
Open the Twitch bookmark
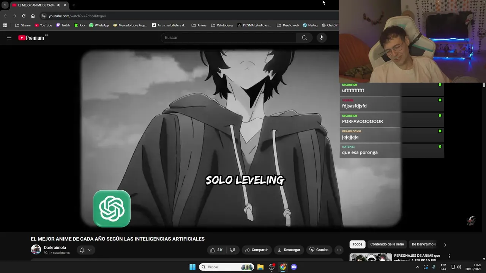(63, 25)
